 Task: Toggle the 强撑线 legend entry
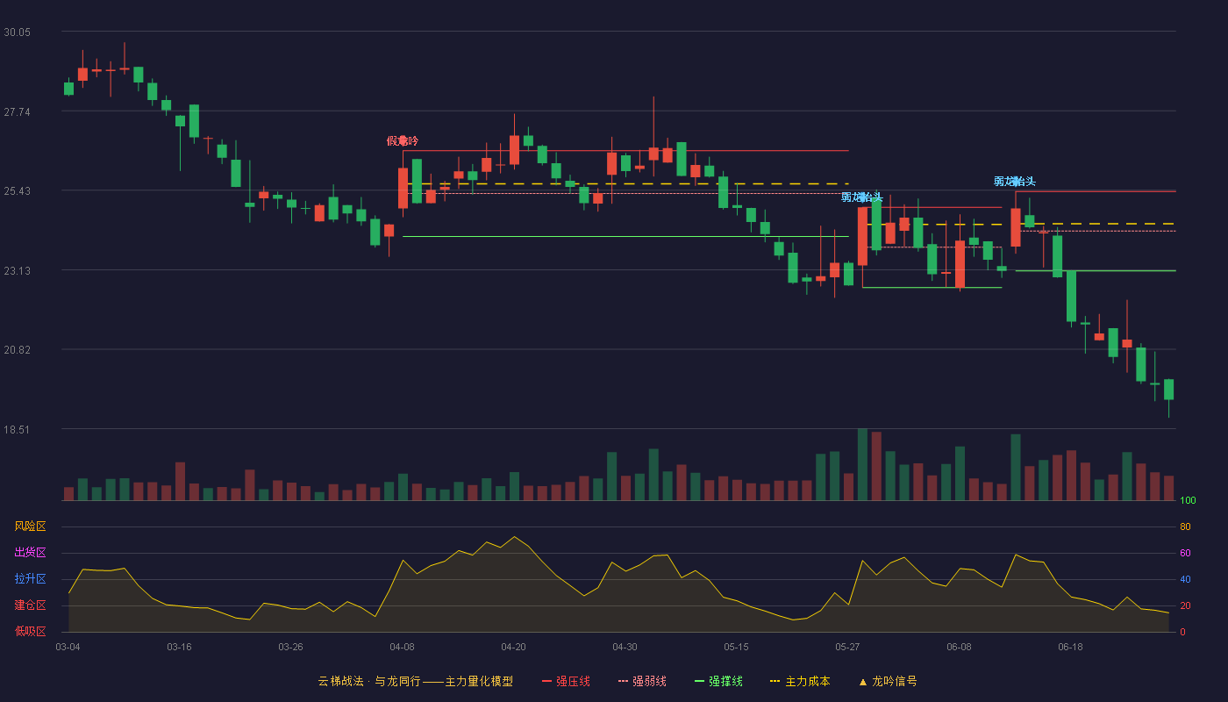[x=718, y=681]
